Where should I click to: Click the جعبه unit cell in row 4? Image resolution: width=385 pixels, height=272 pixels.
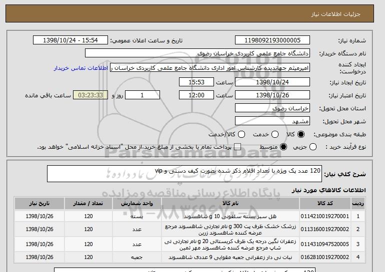pyautogui.click(x=137, y=258)
